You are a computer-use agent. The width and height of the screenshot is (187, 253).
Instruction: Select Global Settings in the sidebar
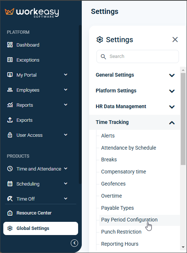(41, 228)
